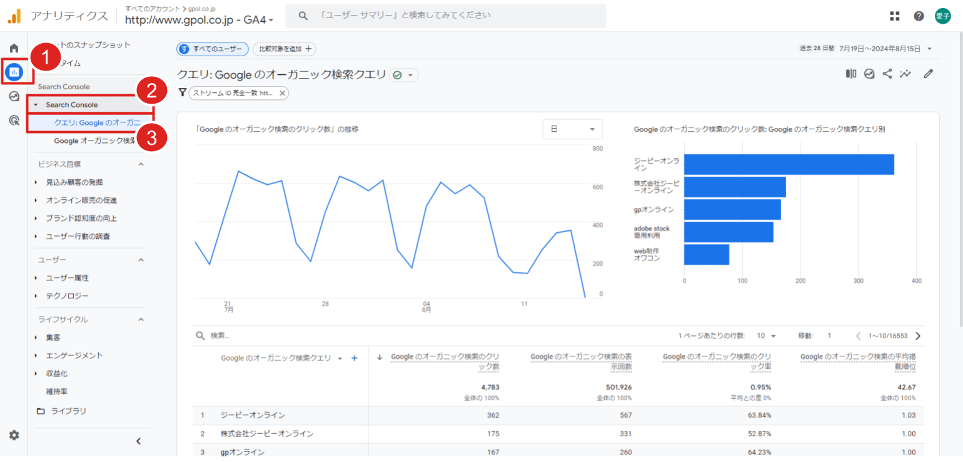963x462 pixels.
Task: Open the Explore icon in left rail
Action: (14, 96)
